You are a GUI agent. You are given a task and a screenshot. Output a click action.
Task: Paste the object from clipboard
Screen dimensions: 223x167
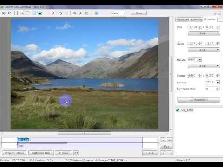point(86,13)
